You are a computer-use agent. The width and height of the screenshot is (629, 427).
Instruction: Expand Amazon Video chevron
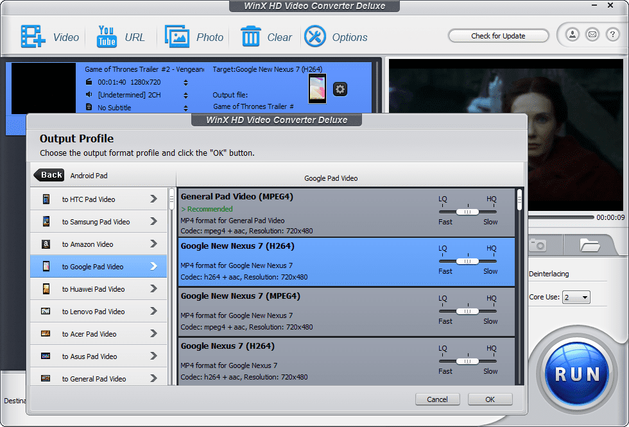(x=153, y=244)
